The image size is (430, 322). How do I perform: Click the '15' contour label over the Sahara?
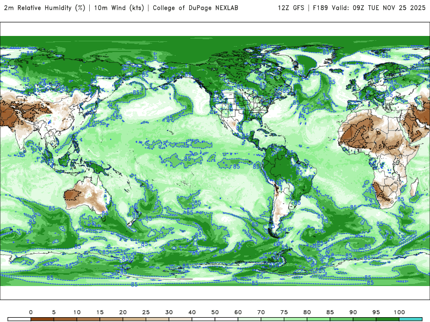point(370,128)
